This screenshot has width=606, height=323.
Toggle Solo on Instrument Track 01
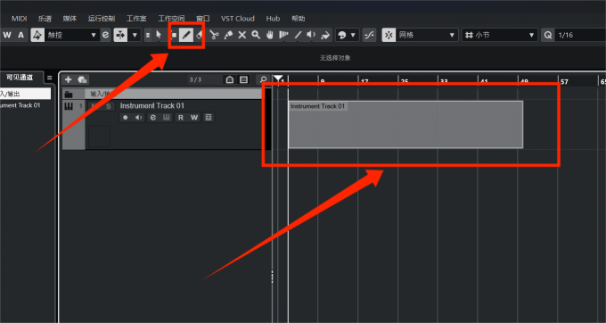point(108,106)
